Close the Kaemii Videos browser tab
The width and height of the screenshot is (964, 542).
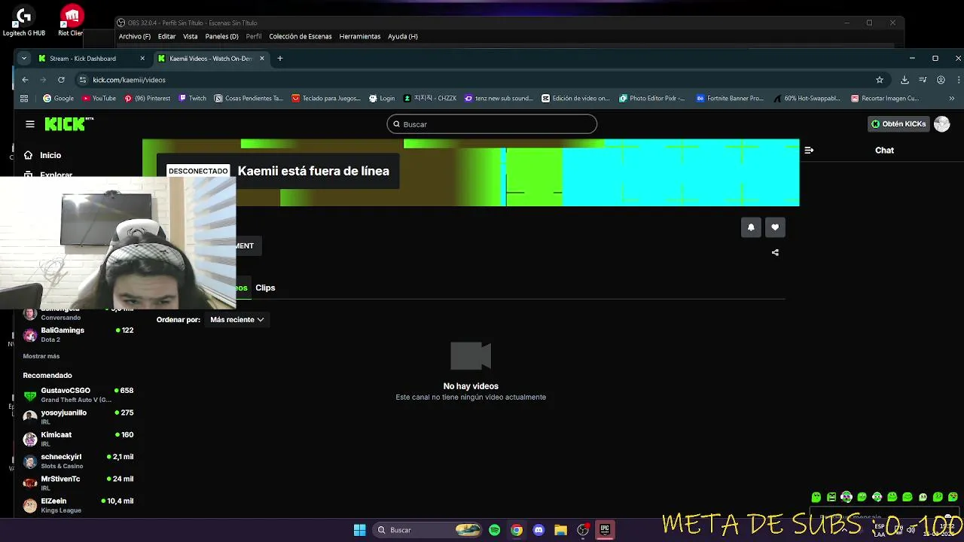(x=262, y=59)
